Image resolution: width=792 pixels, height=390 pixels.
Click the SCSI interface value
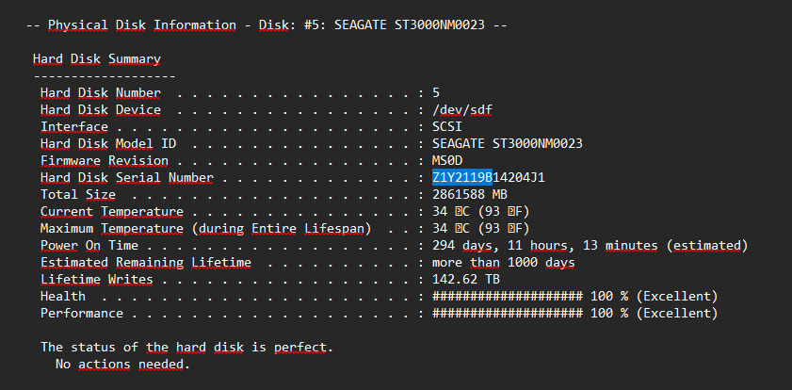pos(447,127)
